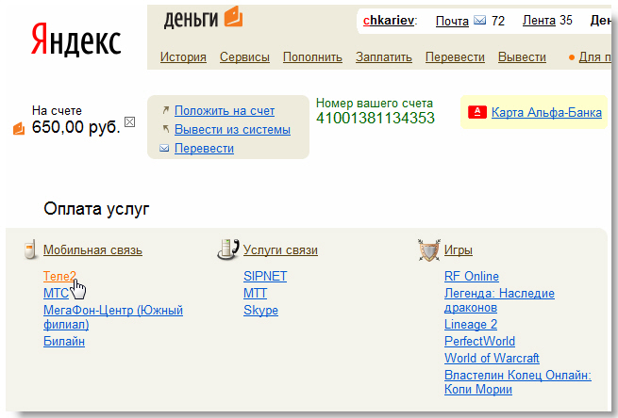Screen dimensions: 618x418
Task: Click the Alfa-Bank red card icon
Action: [x=476, y=113]
